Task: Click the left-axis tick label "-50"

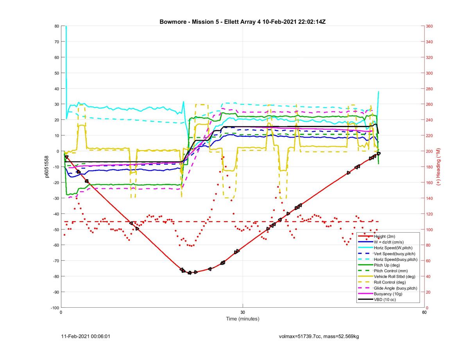Action: pyautogui.click(x=56, y=229)
